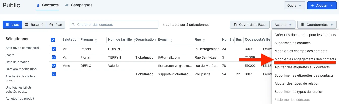
Task: Select Acheteur du produit filter
Action: pos(20,98)
